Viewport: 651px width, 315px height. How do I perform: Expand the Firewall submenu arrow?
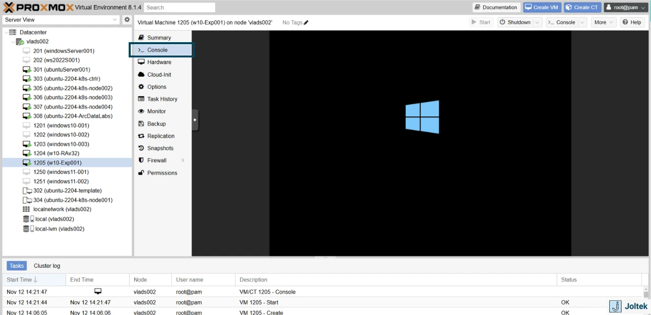[183, 161]
